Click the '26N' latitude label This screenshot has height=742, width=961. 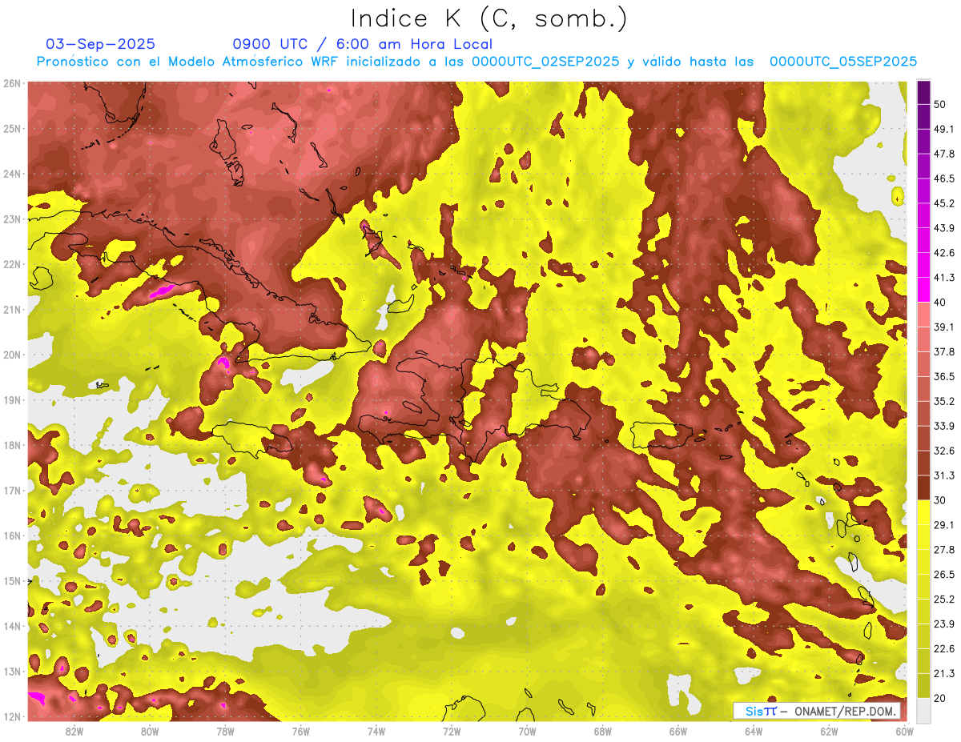click(12, 83)
